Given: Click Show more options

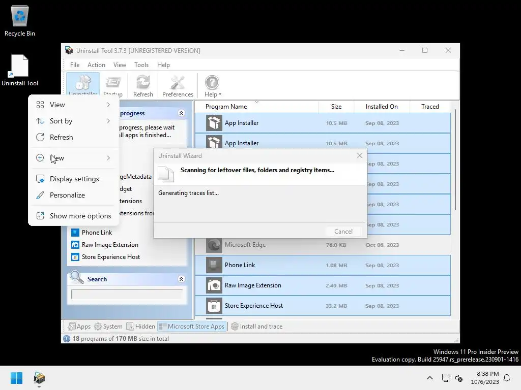Looking at the screenshot, I should click(73, 216).
